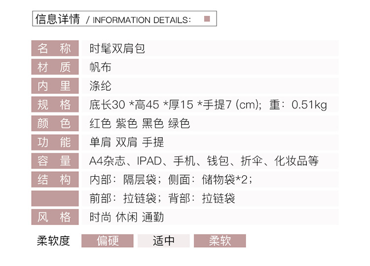Click the 结构 label cell
The height and width of the screenshot is (266, 370).
[55, 180]
